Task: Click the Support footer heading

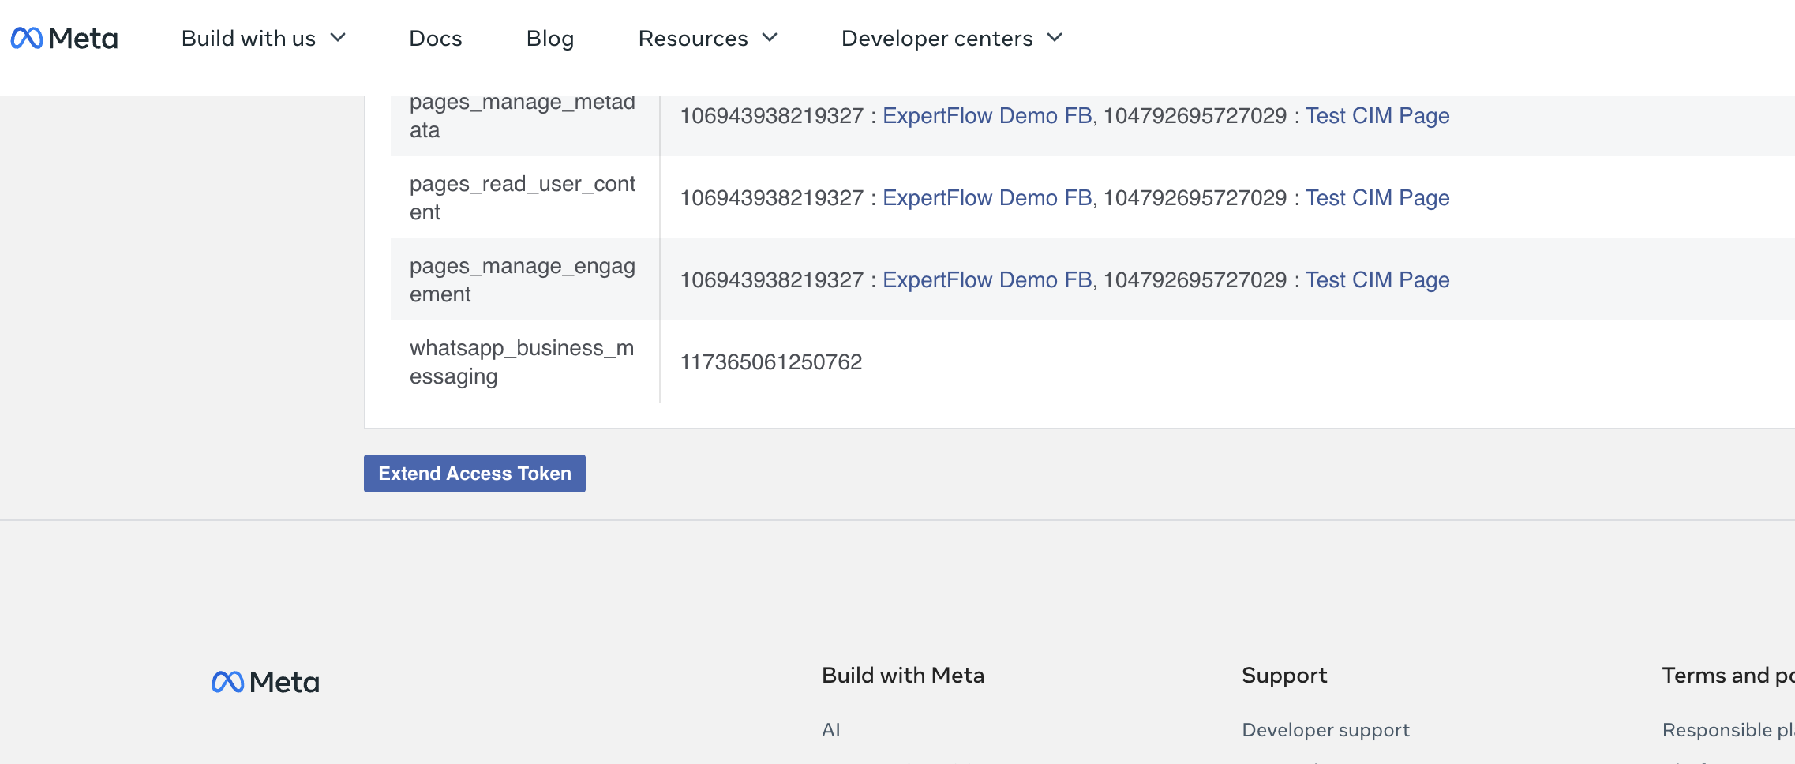Action: 1283,676
